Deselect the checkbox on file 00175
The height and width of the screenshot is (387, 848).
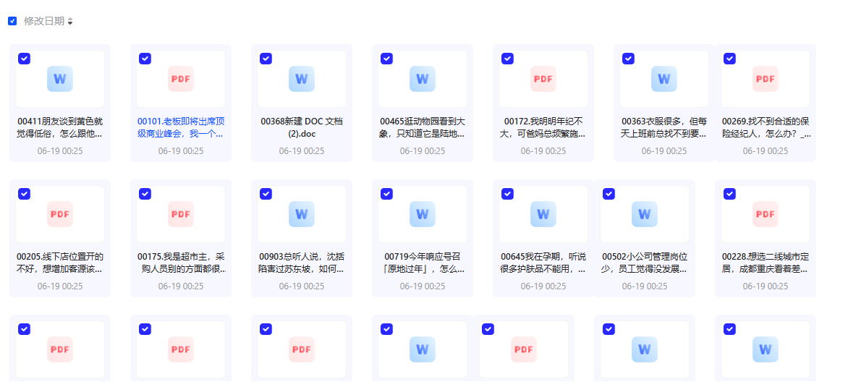tap(145, 194)
